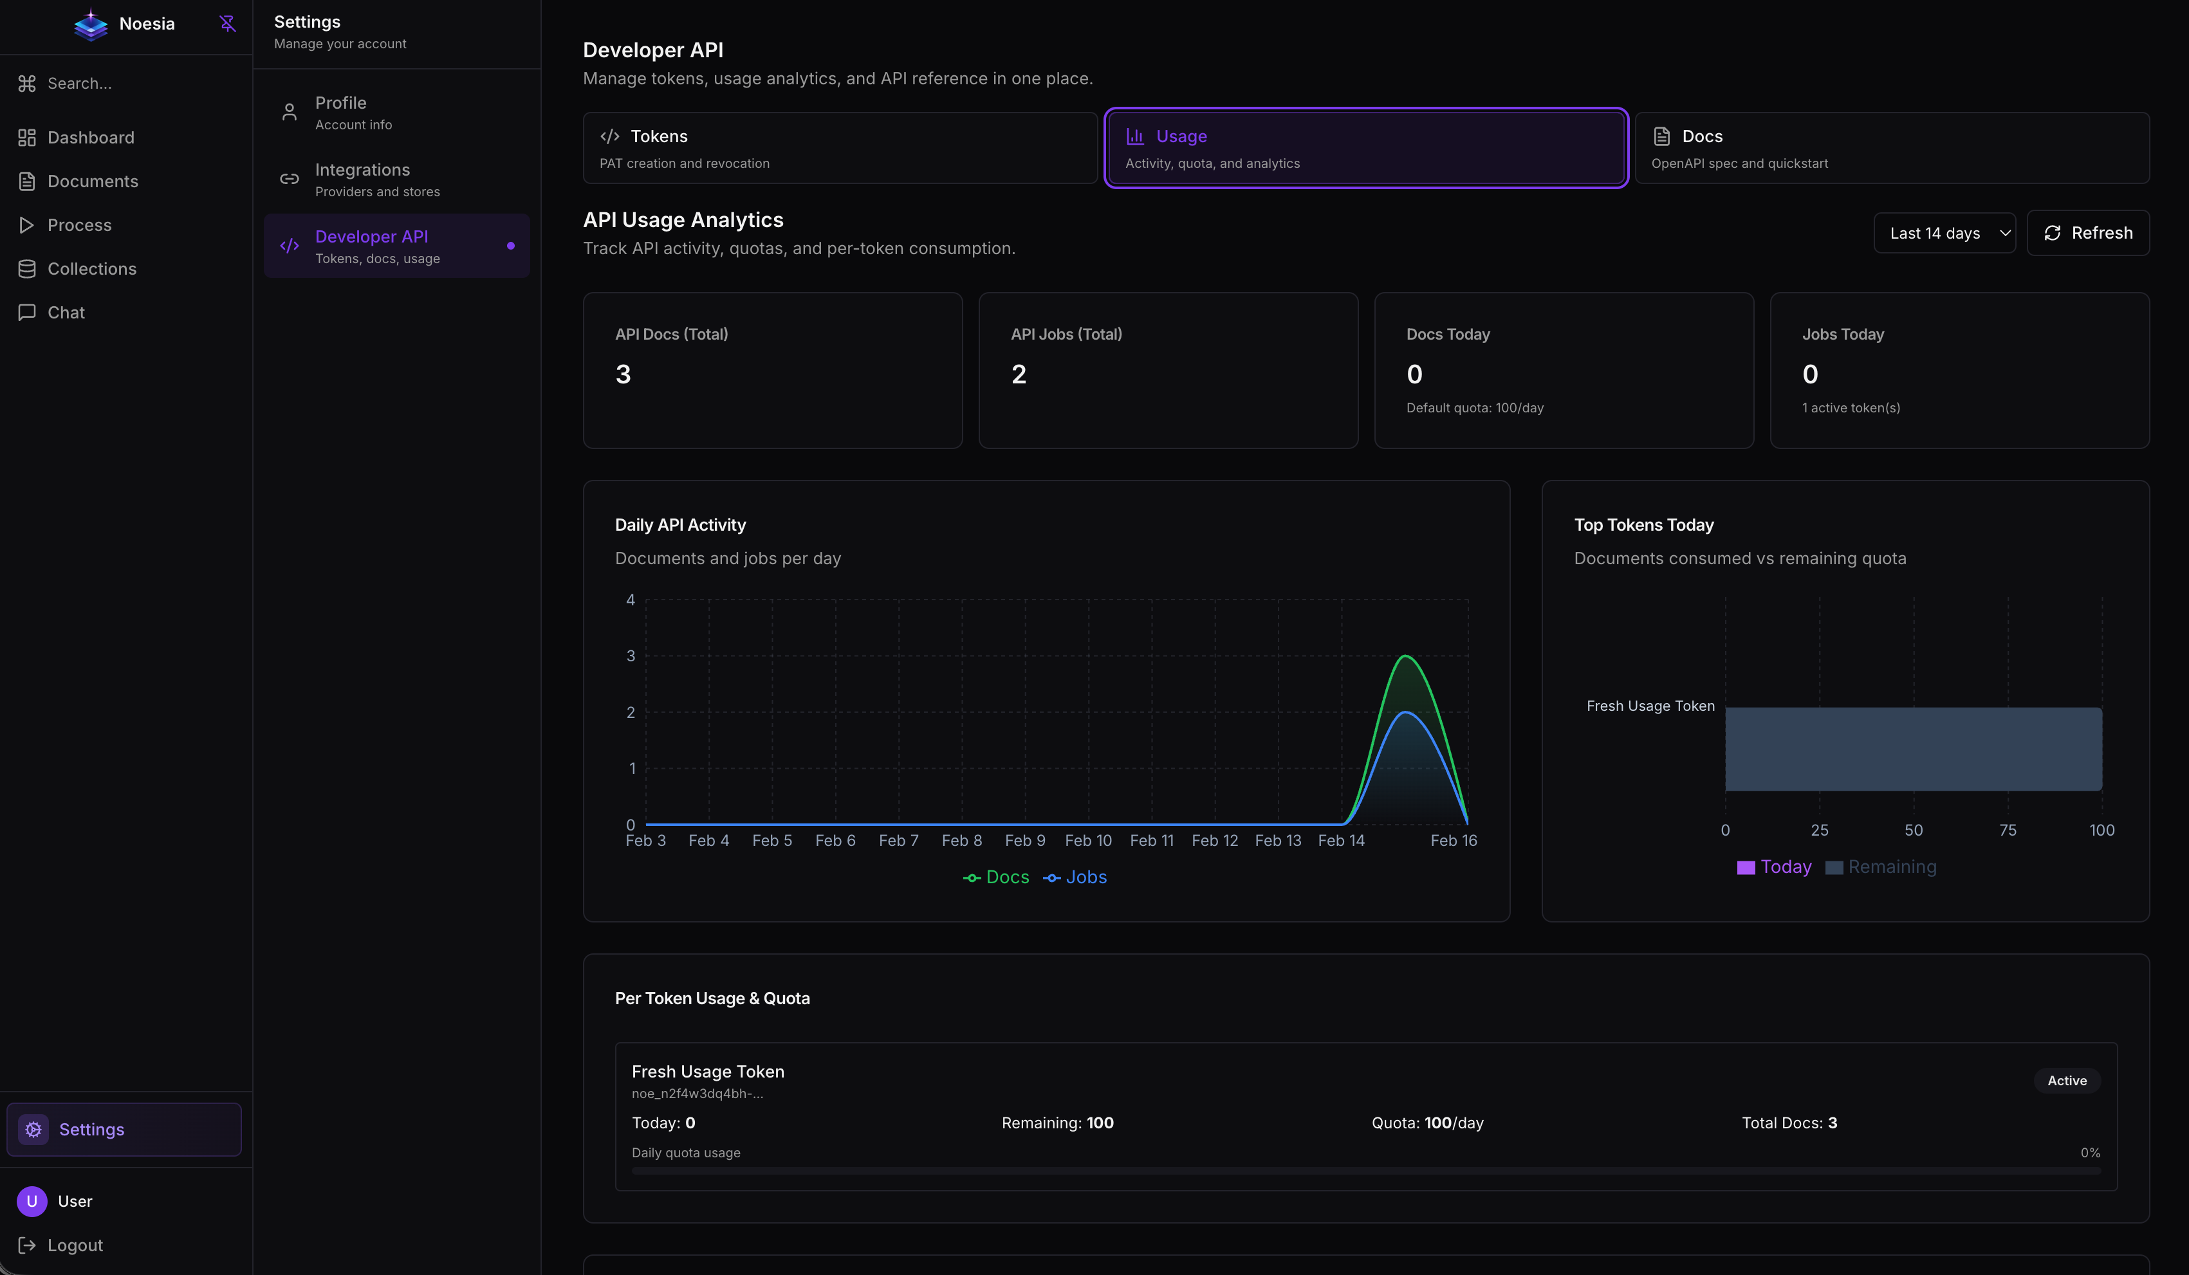This screenshot has width=2189, height=1275.
Task: Toggle the Today legend in Top Tokens chart
Action: (x=1774, y=866)
